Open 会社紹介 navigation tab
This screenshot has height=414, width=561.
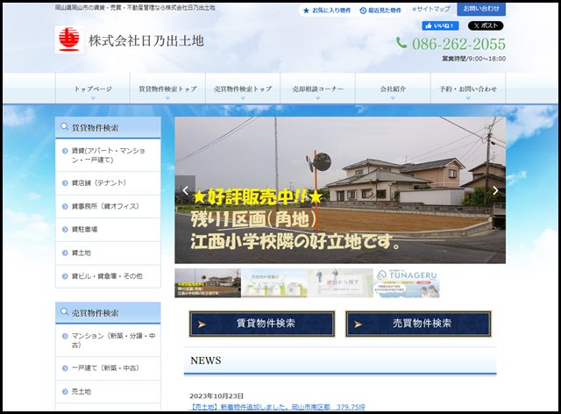coord(393,89)
